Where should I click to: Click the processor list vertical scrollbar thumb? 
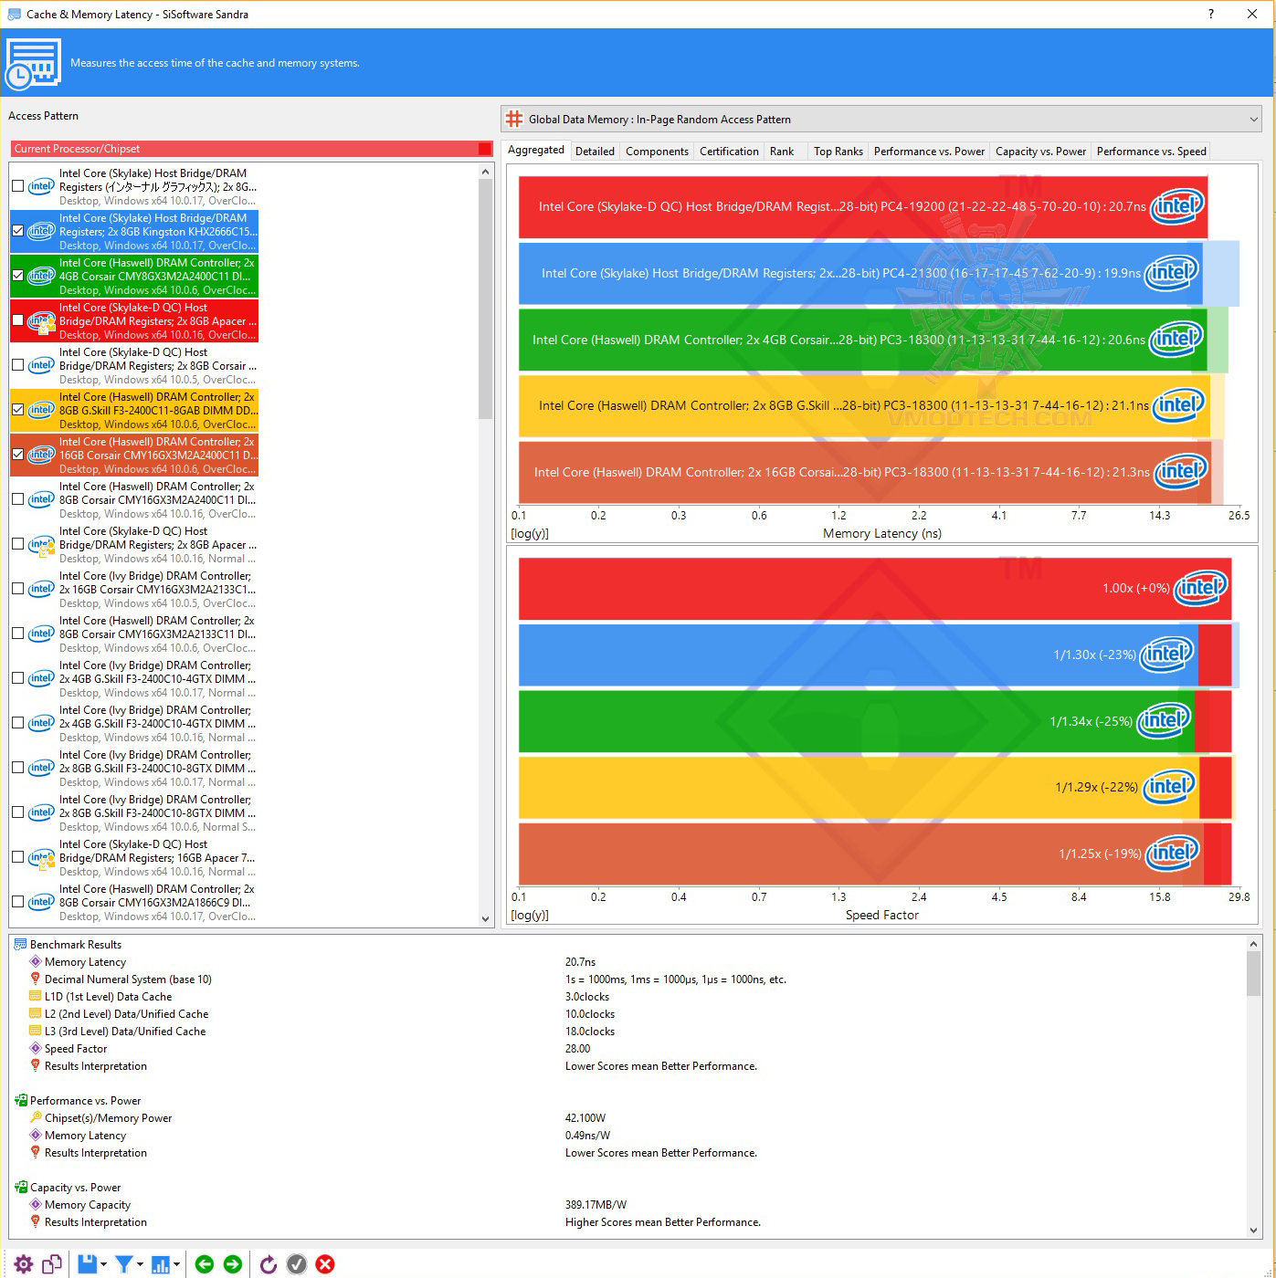click(485, 299)
